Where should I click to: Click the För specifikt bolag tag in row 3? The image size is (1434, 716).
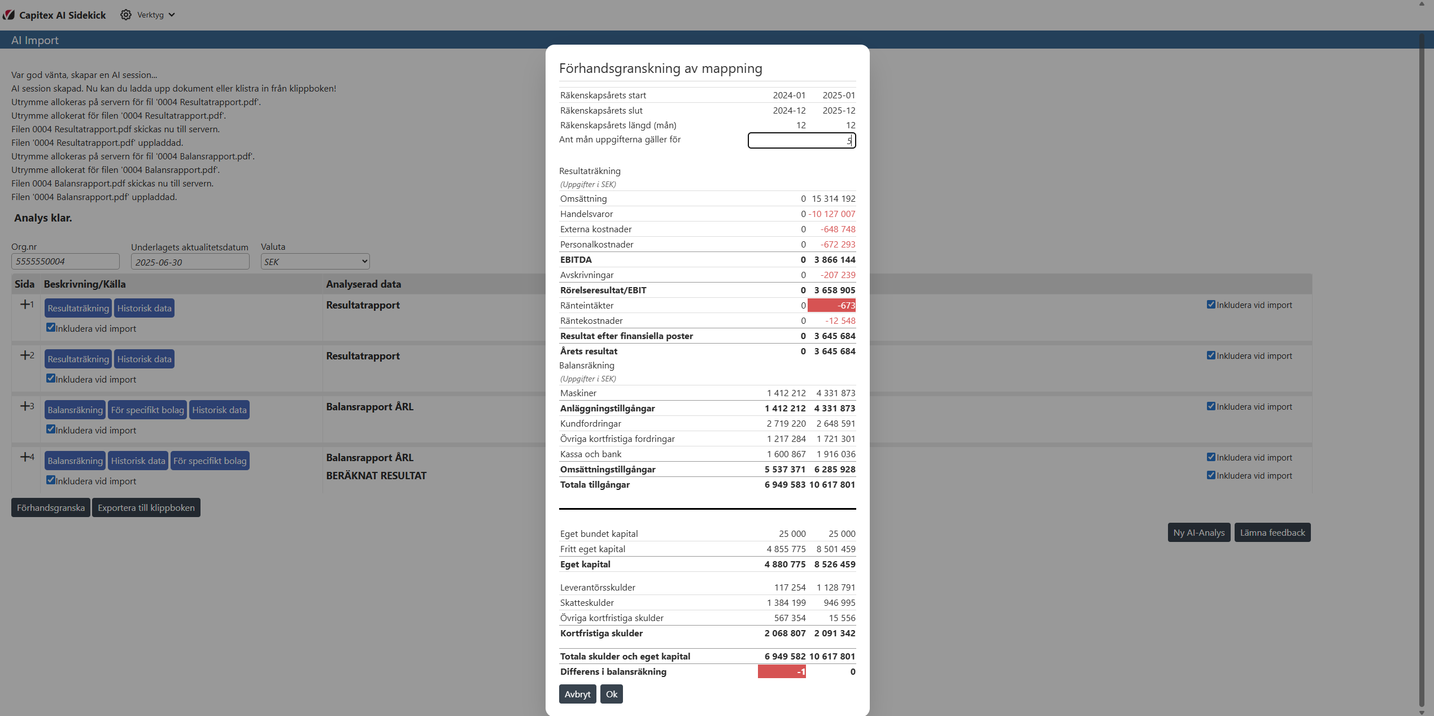pyautogui.click(x=147, y=410)
